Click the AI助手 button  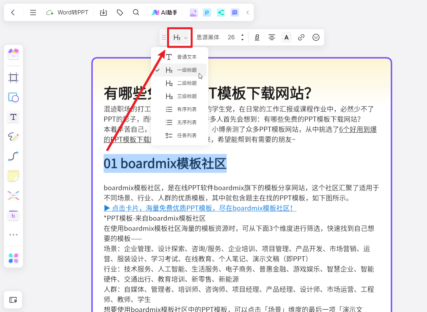pyautogui.click(x=164, y=12)
